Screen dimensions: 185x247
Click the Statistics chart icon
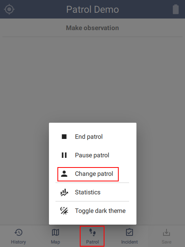pos(64,192)
